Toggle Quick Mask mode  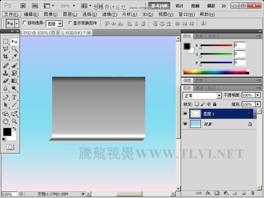click(x=10, y=147)
